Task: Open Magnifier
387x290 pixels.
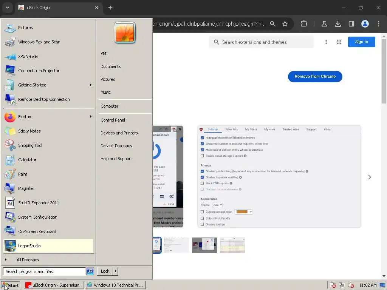Action: point(49,188)
